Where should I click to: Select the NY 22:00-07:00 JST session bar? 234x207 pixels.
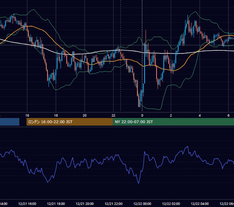(173, 122)
